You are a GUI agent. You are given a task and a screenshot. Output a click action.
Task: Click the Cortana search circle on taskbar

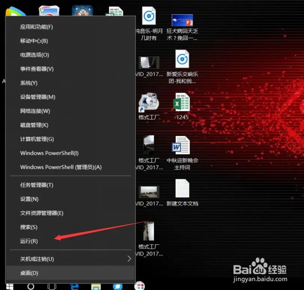(x=31, y=287)
